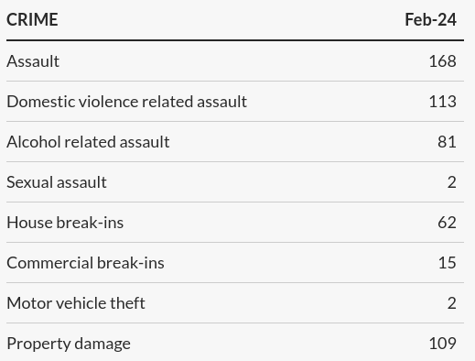Select the Property damage row label
This screenshot has height=361, width=475.
tap(69, 344)
